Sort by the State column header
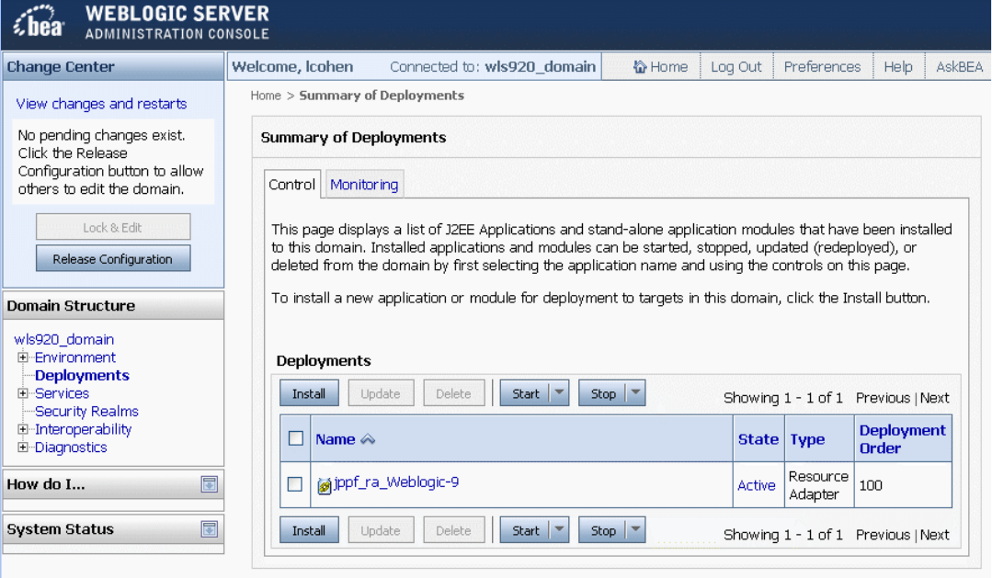 (758, 439)
